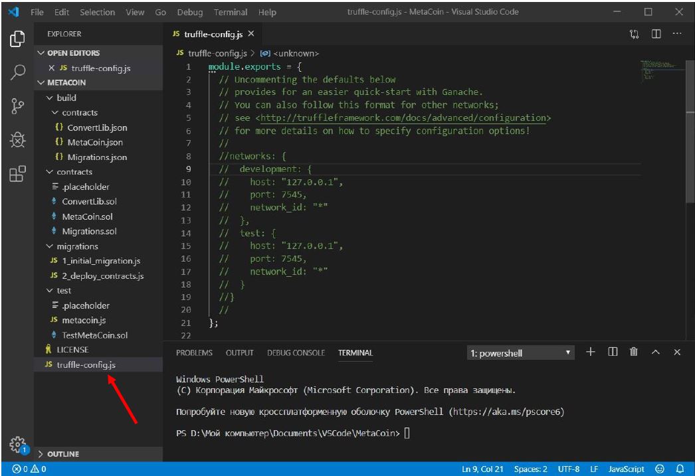
Task: Open the Search view in activity bar
Action: click(17, 72)
